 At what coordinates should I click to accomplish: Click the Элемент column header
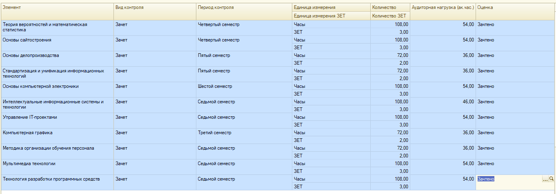57,8
